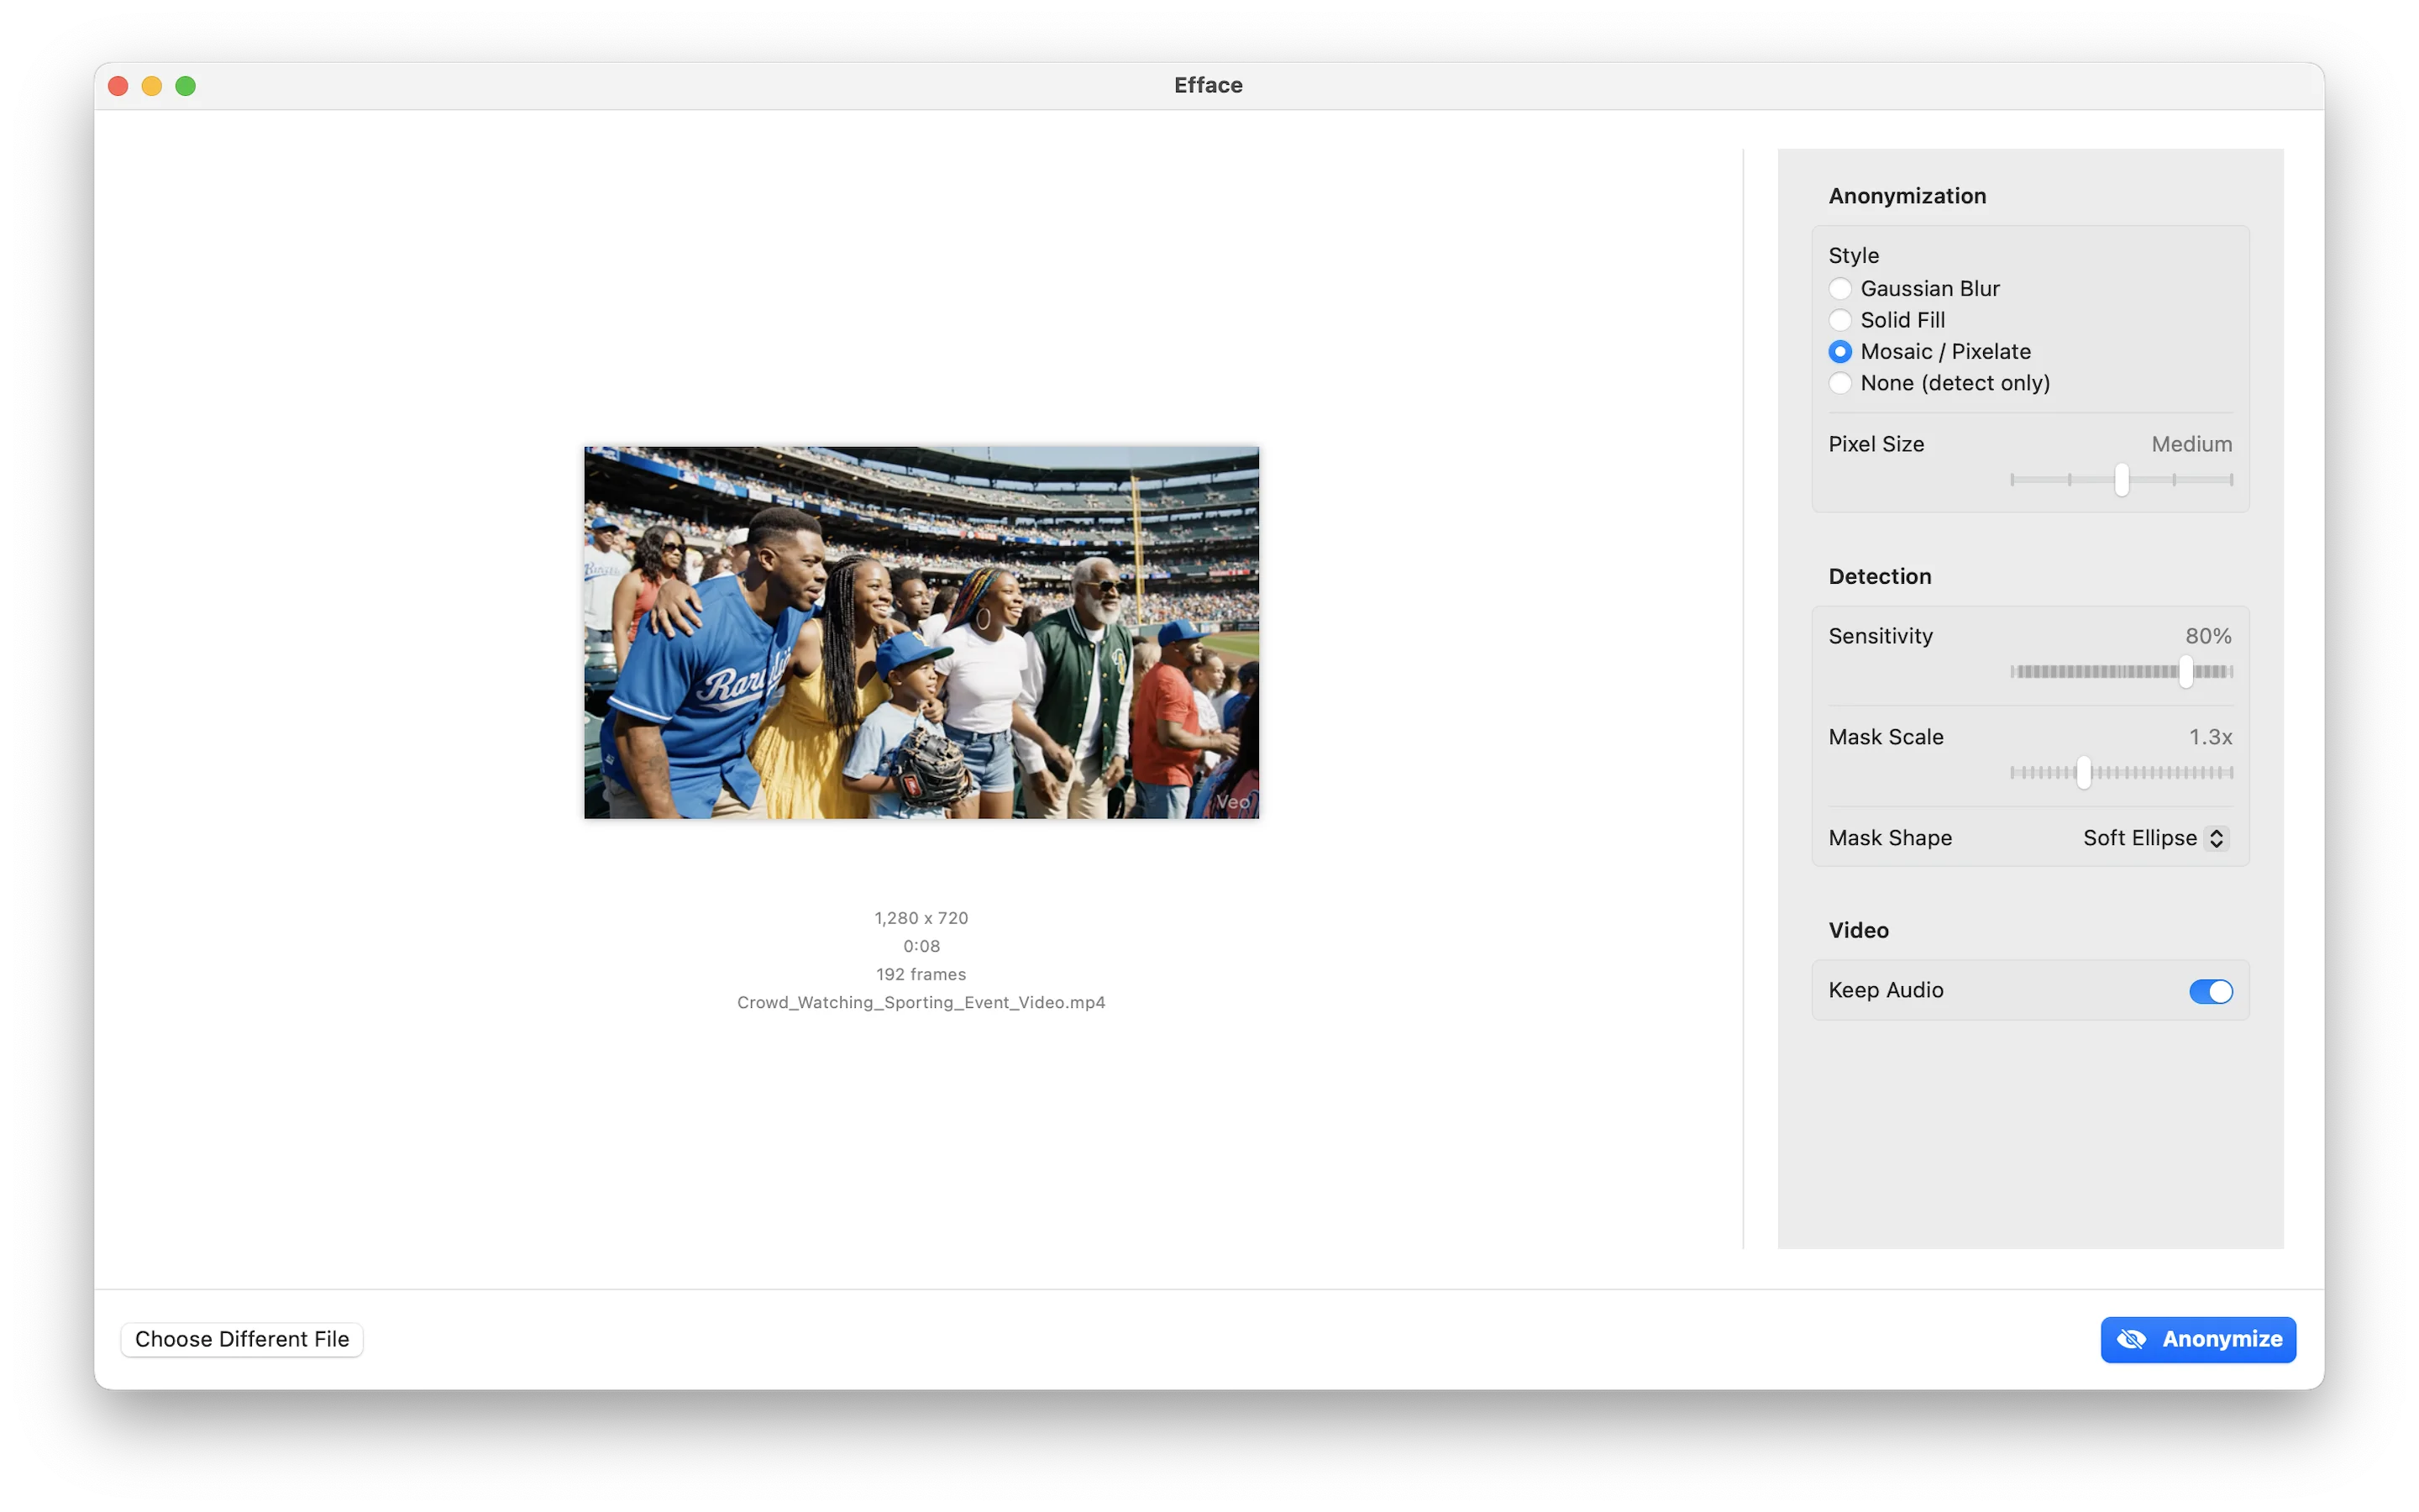This screenshot has height=1512, width=2419.
Task: Start processing with the Anonymize button
Action: pos(2221,1339)
